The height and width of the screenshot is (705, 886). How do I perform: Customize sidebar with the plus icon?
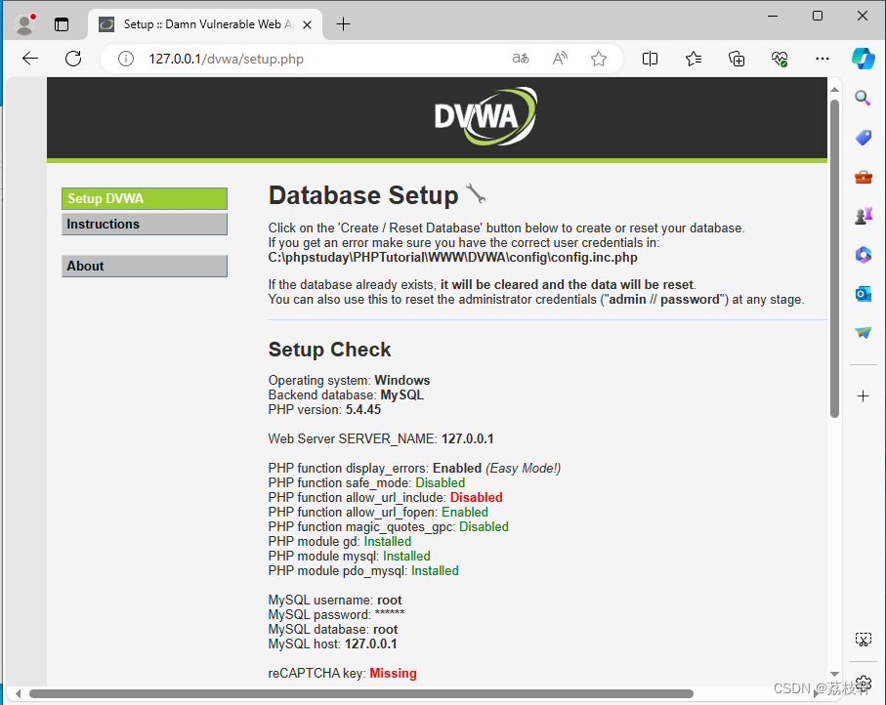863,396
